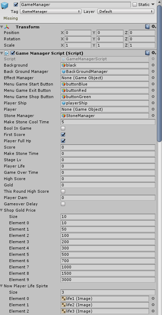Open Game Manager Script help icon
Viewport: 162px width, 315px height.
(147, 53)
